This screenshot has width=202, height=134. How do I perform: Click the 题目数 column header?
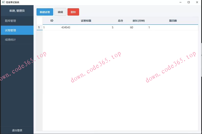click(x=173, y=21)
